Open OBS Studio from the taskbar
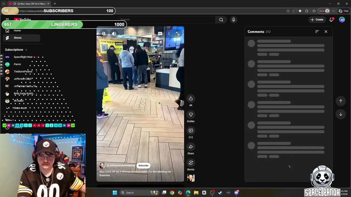The height and width of the screenshot is (197, 351). [x=212, y=193]
